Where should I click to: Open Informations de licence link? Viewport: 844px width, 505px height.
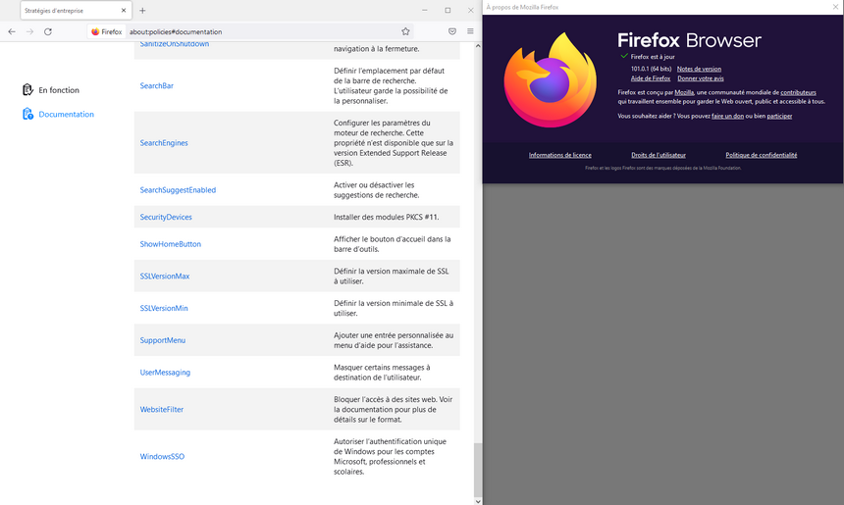click(x=559, y=155)
